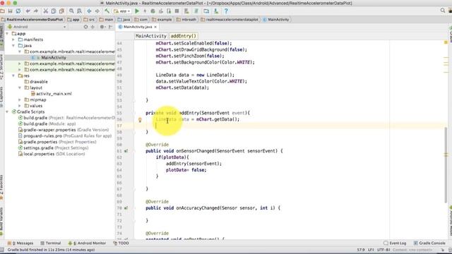The image size is (452, 254).
Task: Navigate Back with the left arrow icon
Action: 89,11
